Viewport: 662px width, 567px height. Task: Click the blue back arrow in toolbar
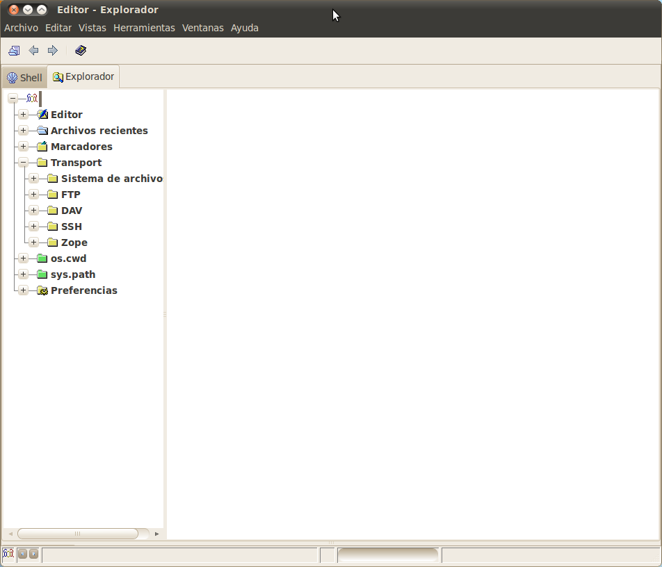pos(33,51)
